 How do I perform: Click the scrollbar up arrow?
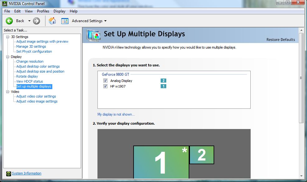tap(301, 30)
